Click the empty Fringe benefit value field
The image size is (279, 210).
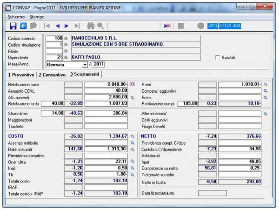pos(239,126)
